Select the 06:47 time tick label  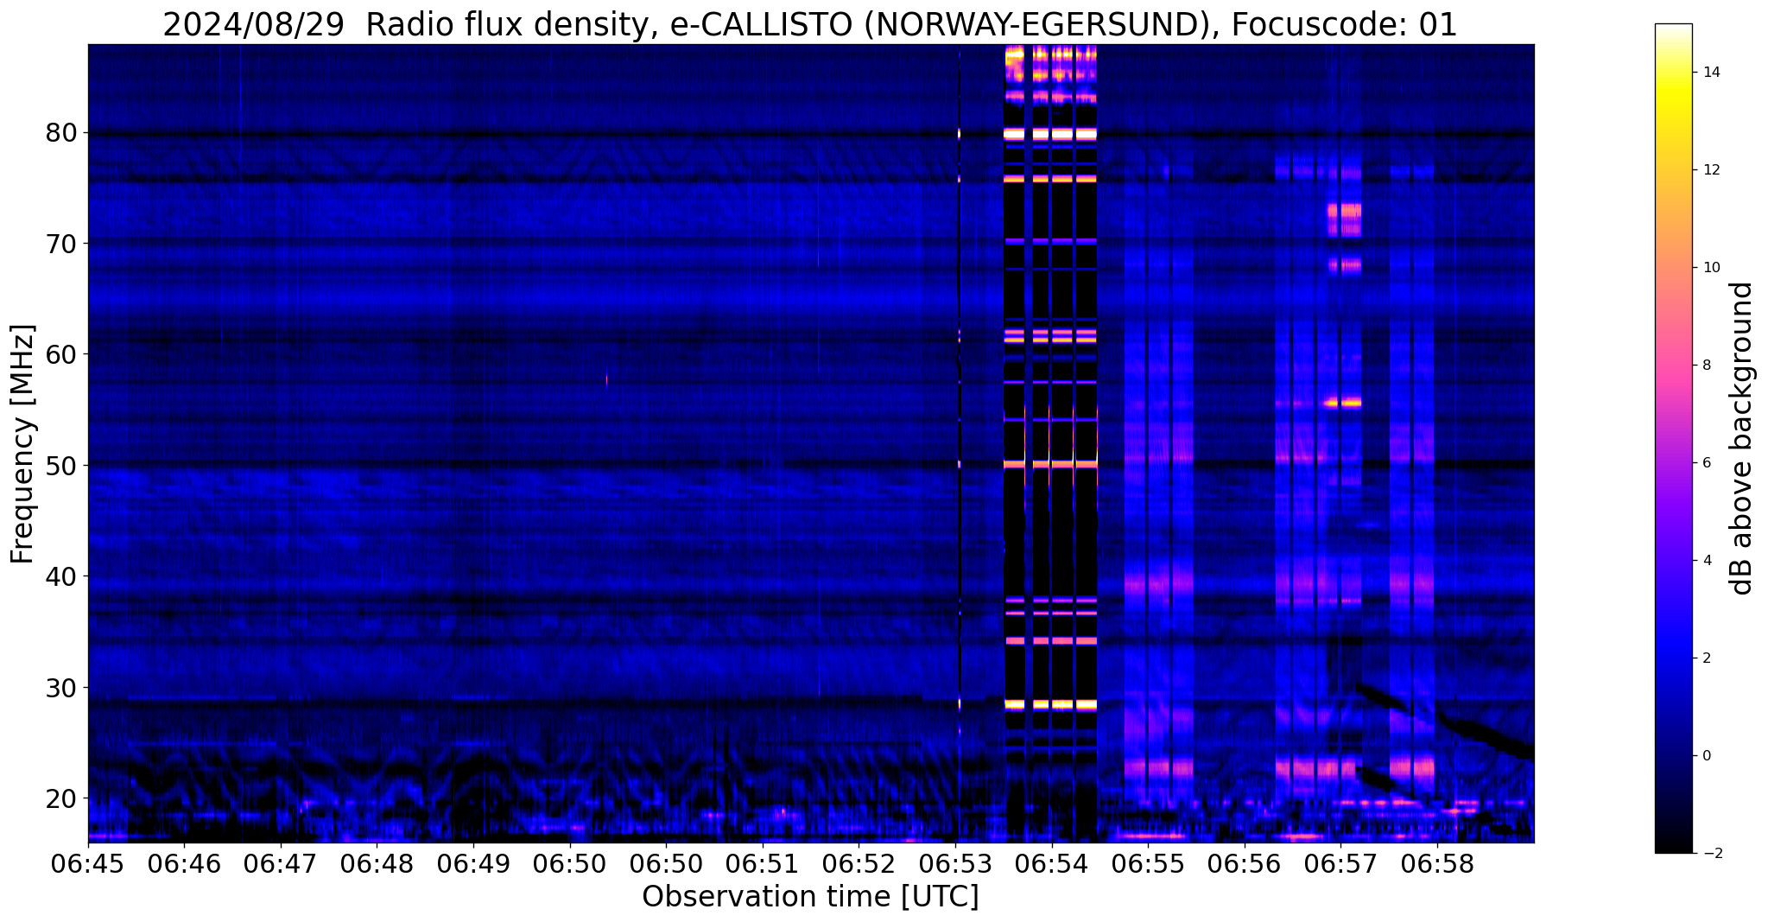coord(281,863)
